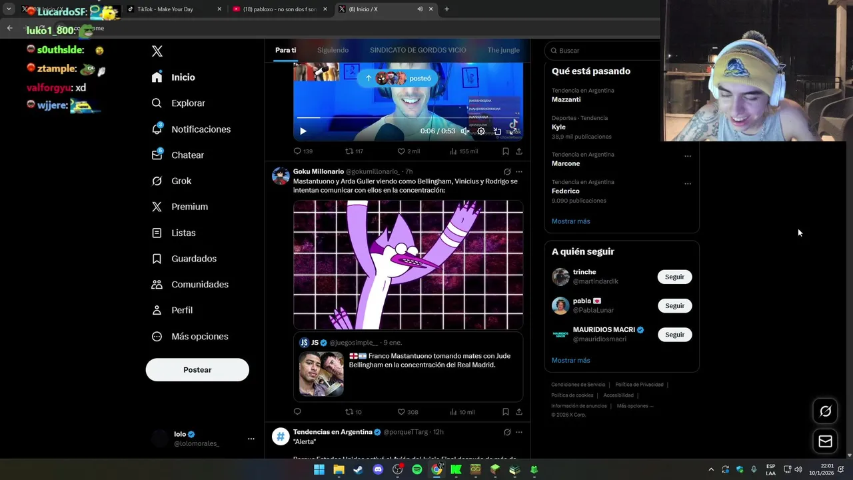Screen dimensions: 853x480
Task: Reply to Goku Millonario post
Action: [297, 411]
